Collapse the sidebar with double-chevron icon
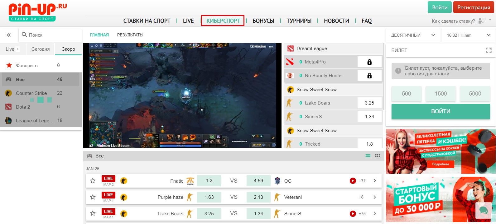Image resolution: width=496 pixels, height=224 pixels. 9,35
